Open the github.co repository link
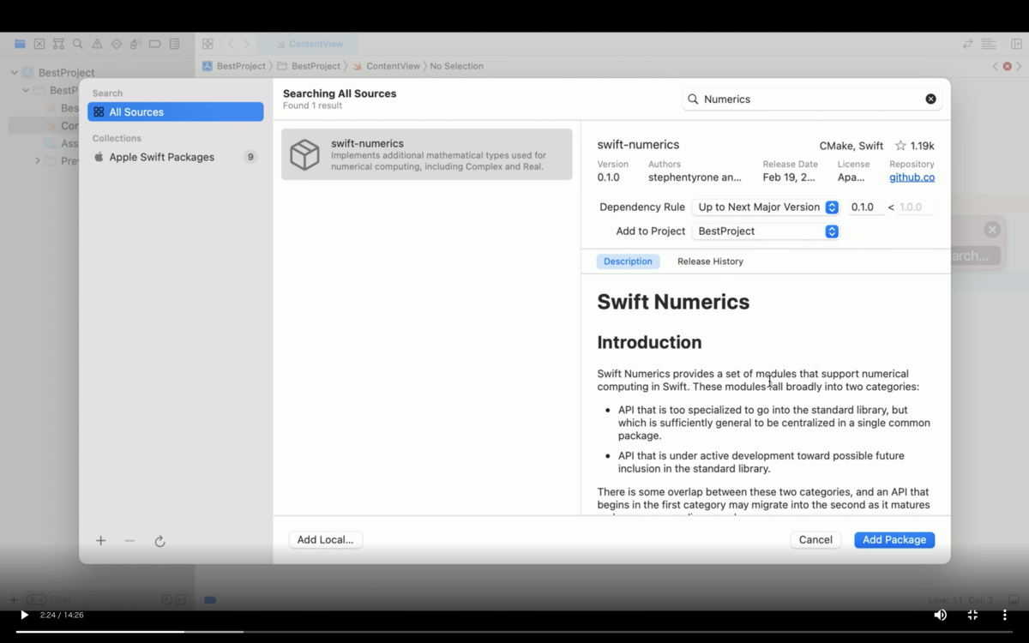The image size is (1029, 643). (912, 177)
